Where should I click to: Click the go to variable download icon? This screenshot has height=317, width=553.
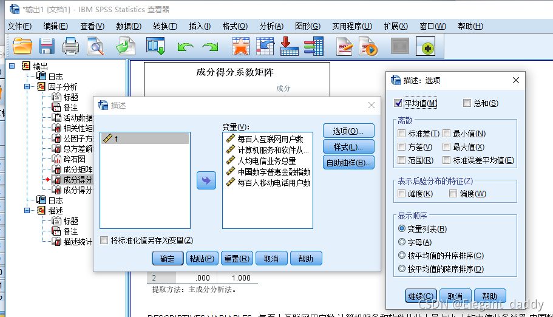click(289, 46)
